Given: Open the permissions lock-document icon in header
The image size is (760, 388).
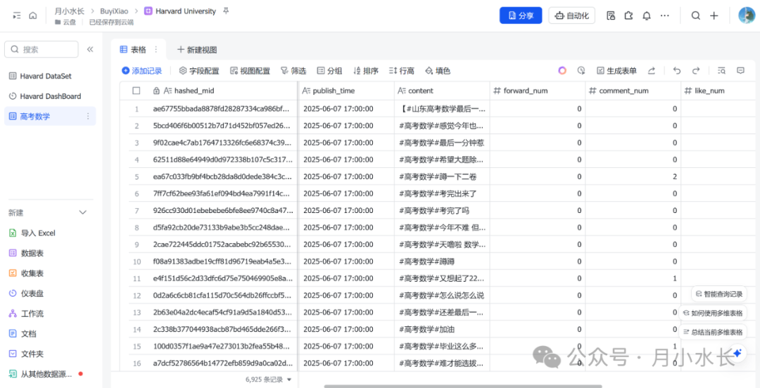Looking at the screenshot, I should (611, 15).
